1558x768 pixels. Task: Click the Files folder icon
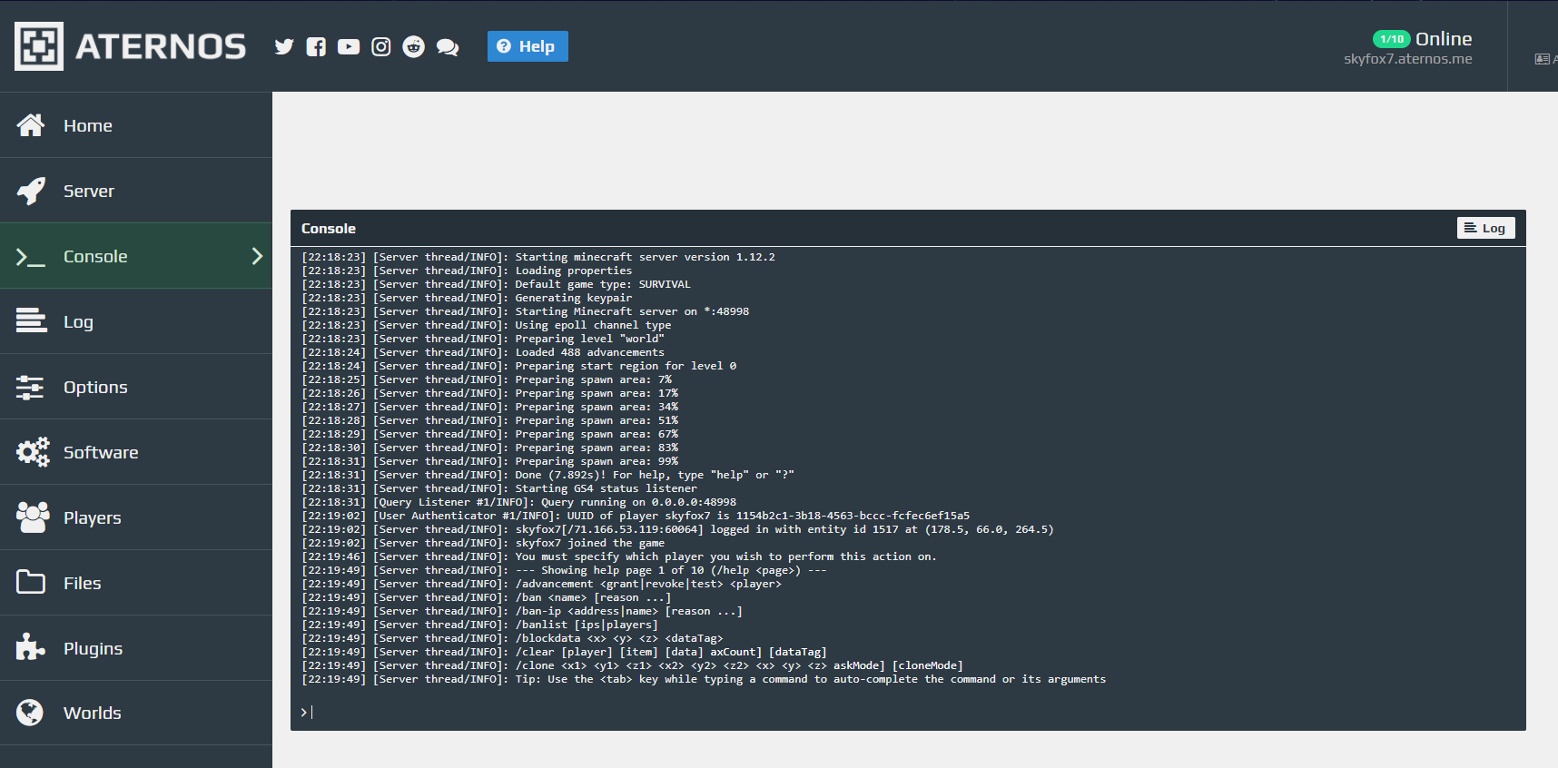click(31, 582)
